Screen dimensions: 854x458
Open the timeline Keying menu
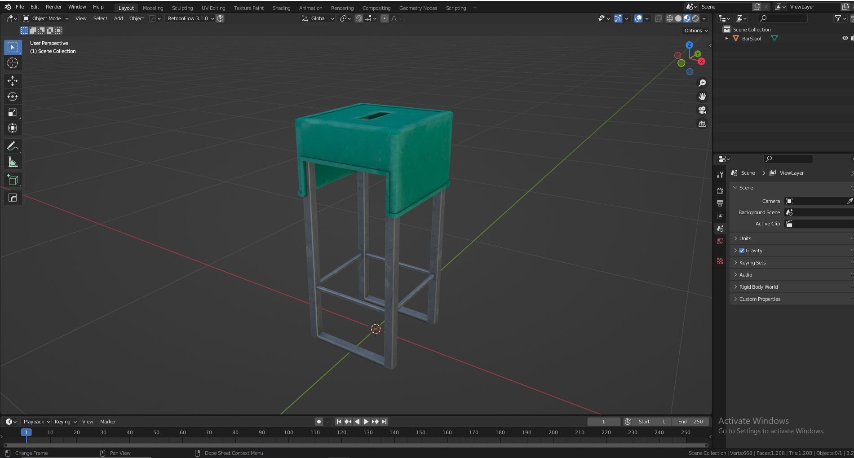(65, 422)
